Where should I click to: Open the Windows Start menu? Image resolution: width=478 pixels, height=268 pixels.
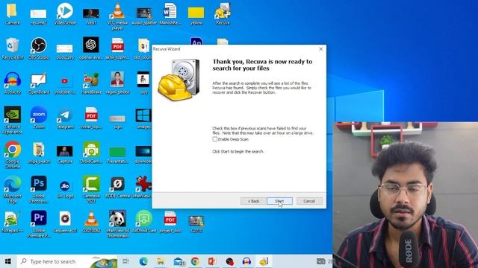8,261
